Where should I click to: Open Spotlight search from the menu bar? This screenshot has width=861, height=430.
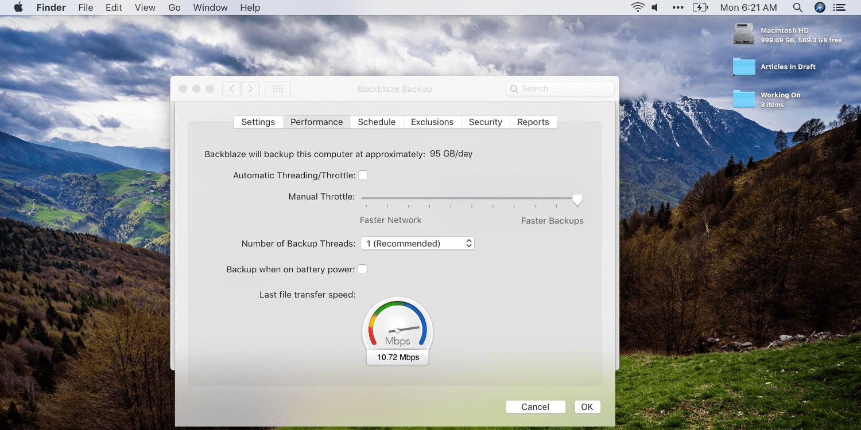(798, 7)
